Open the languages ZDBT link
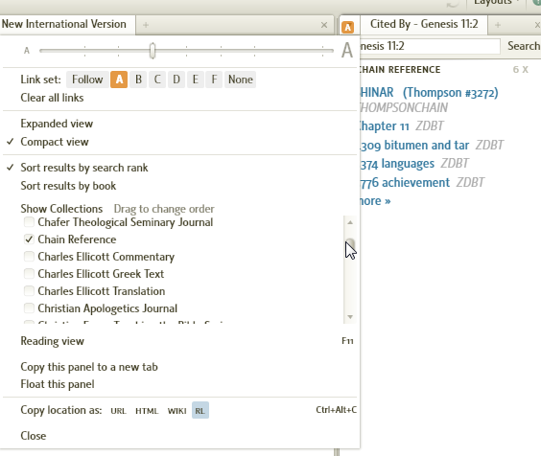The width and height of the screenshot is (541, 456). click(x=397, y=164)
